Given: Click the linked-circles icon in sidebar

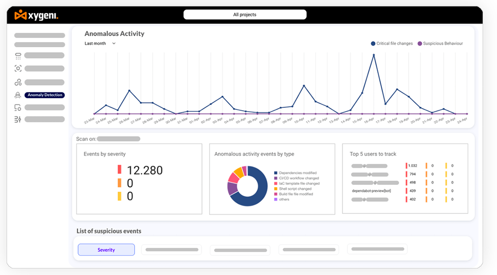Looking at the screenshot, I should pyautogui.click(x=18, y=82).
